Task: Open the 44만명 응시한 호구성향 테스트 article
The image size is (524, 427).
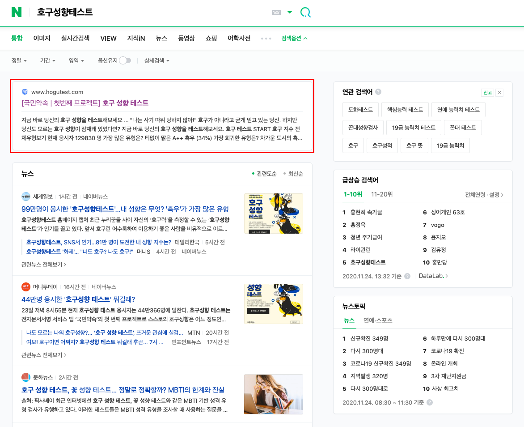Action: point(78,299)
